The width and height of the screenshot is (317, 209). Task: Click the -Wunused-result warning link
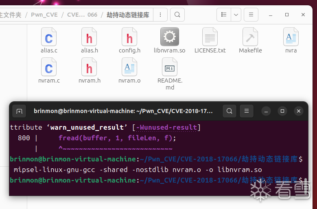(166, 127)
